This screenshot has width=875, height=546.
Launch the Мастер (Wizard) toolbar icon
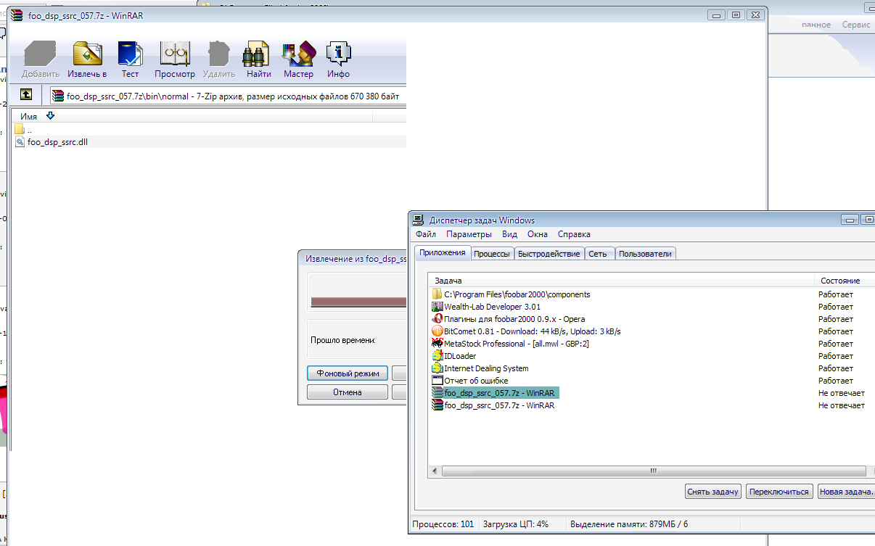click(x=298, y=54)
